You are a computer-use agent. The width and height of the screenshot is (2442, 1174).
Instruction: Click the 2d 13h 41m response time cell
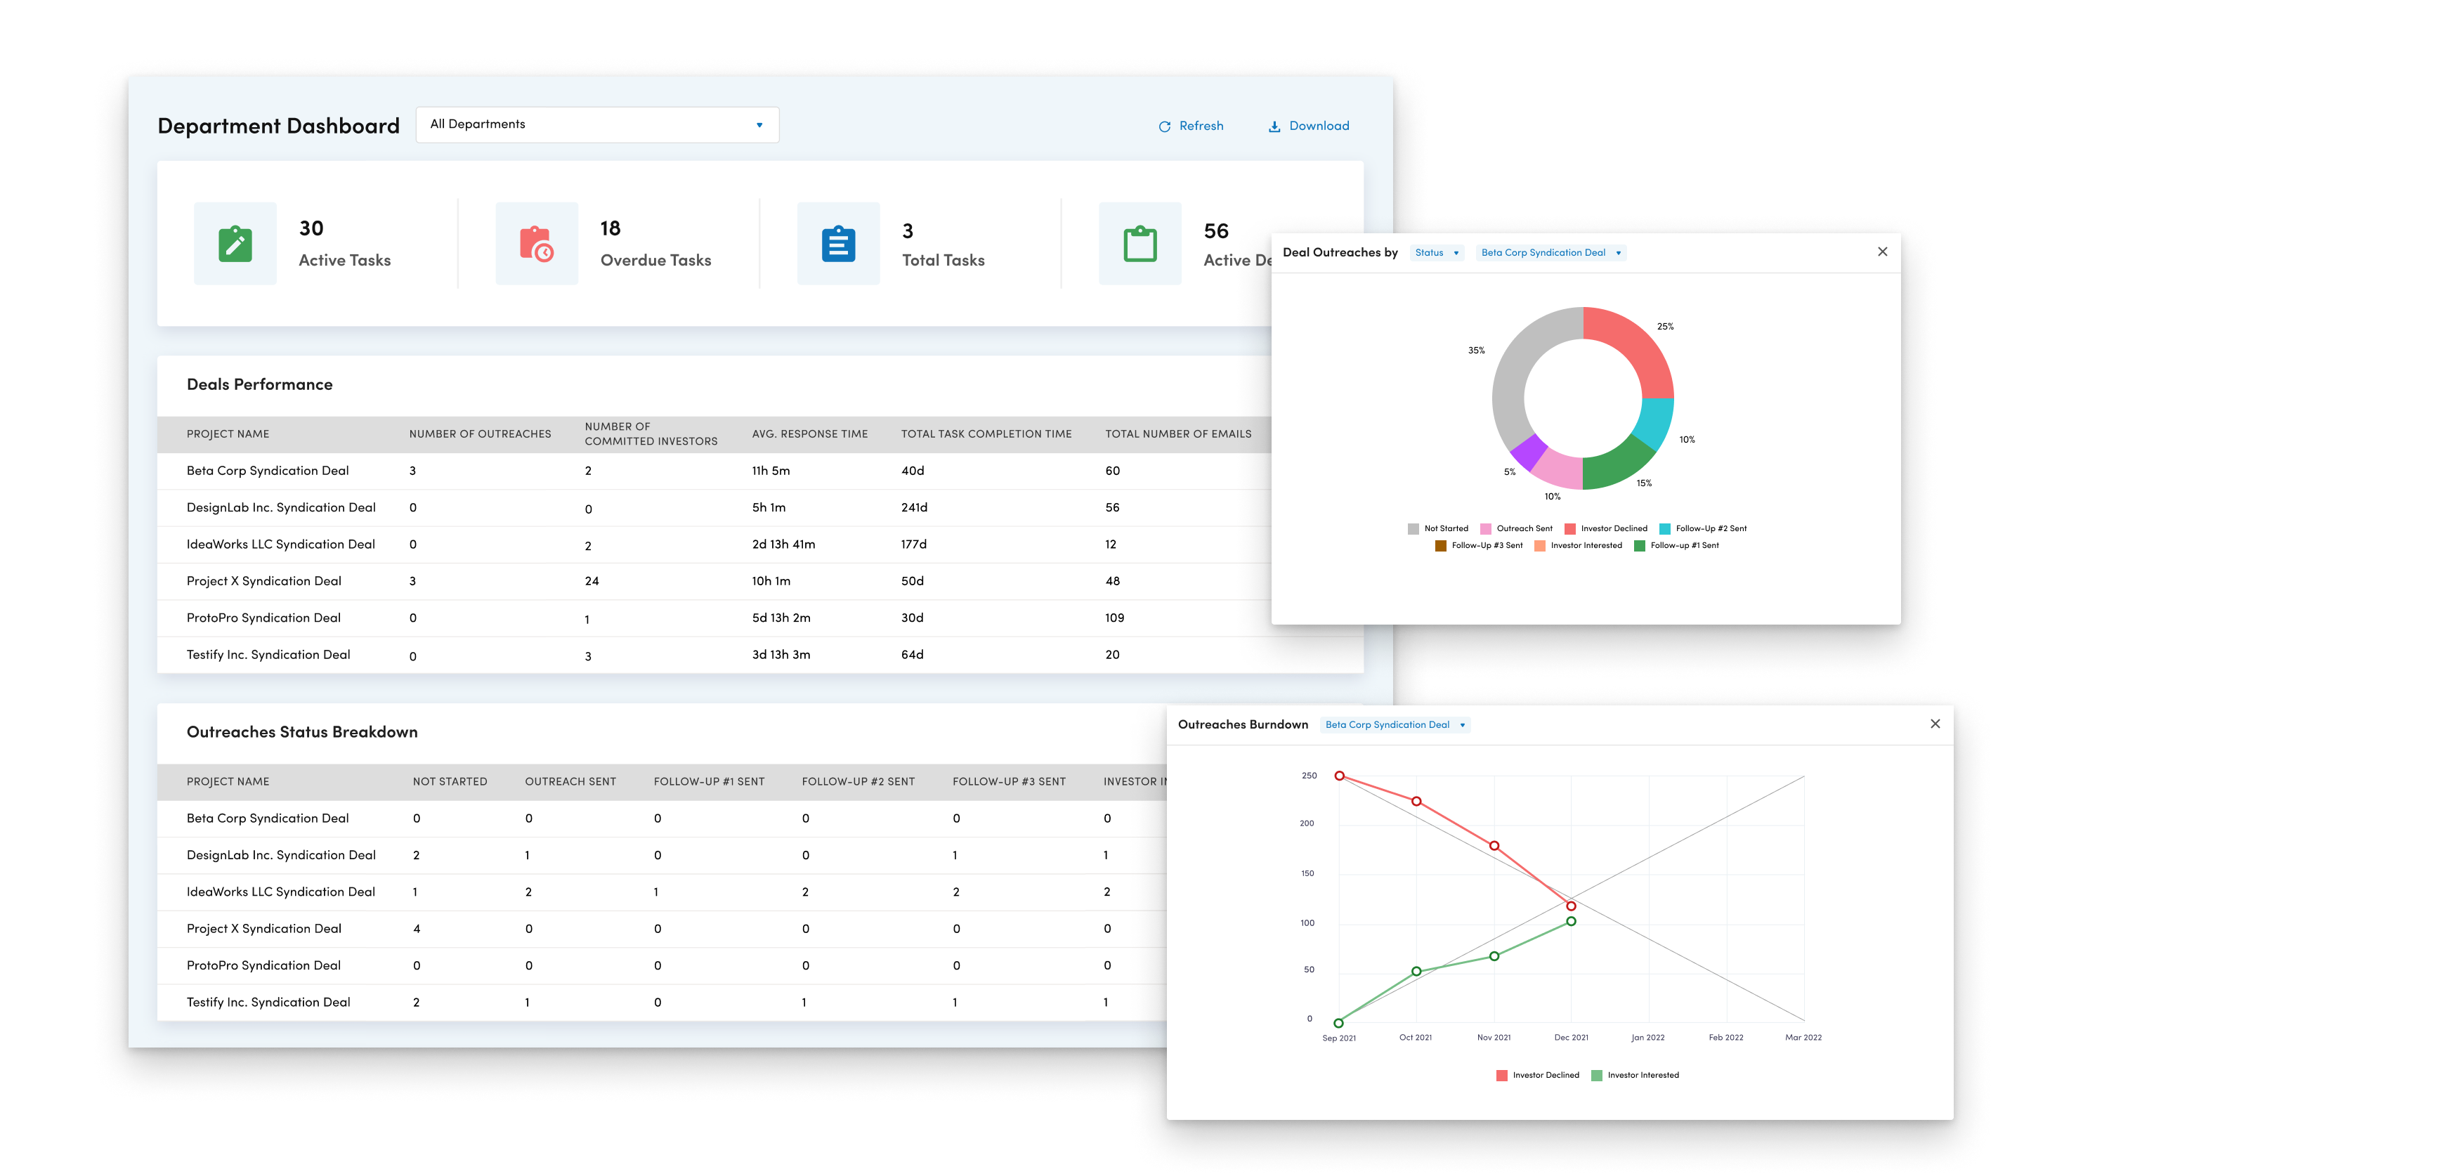[783, 544]
